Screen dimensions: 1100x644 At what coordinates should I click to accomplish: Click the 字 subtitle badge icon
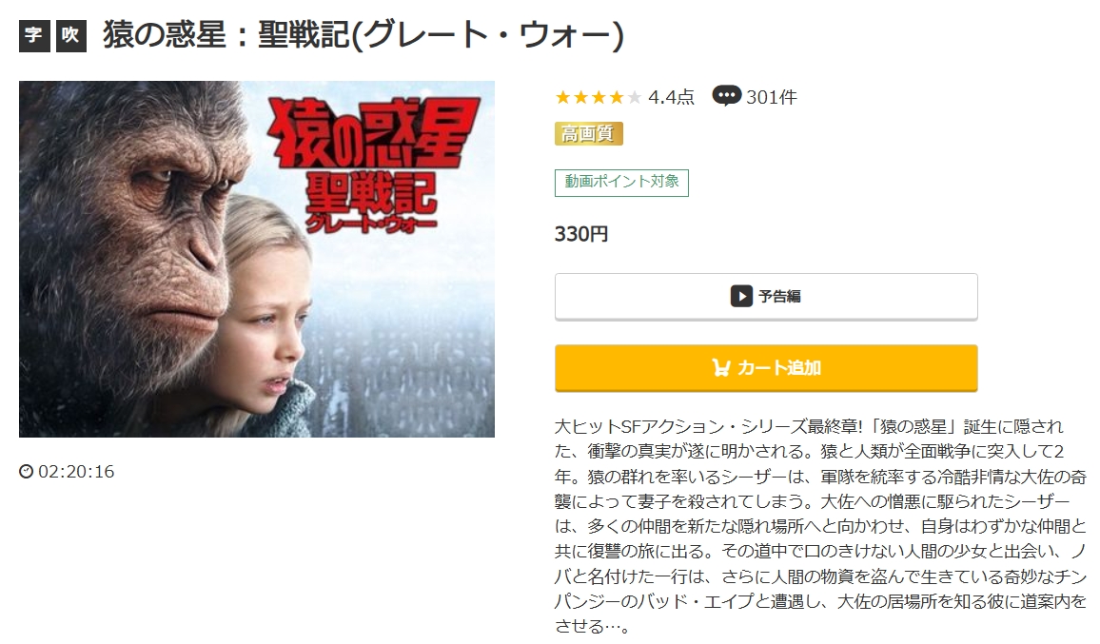[34, 36]
